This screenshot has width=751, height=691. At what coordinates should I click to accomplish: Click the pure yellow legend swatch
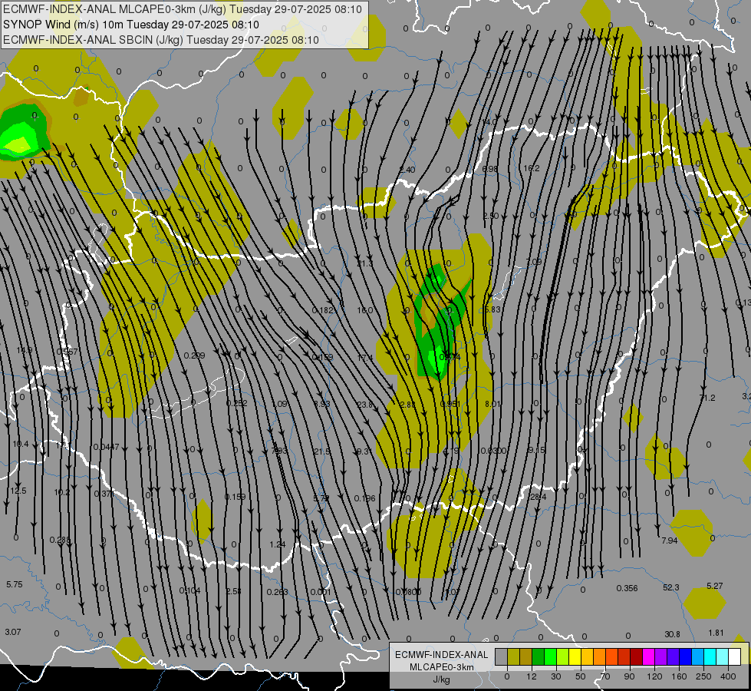tap(575, 656)
